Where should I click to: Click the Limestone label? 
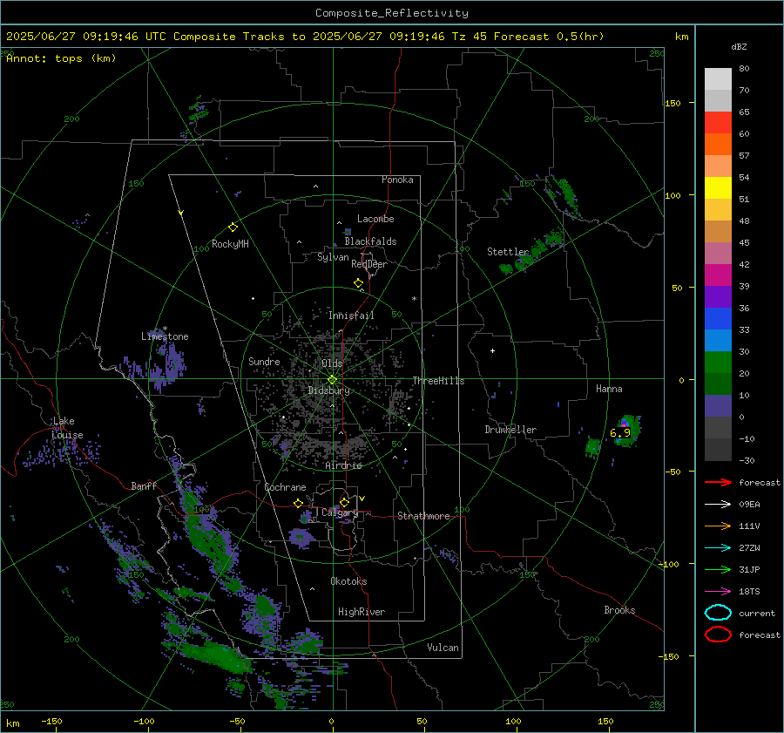165,336
